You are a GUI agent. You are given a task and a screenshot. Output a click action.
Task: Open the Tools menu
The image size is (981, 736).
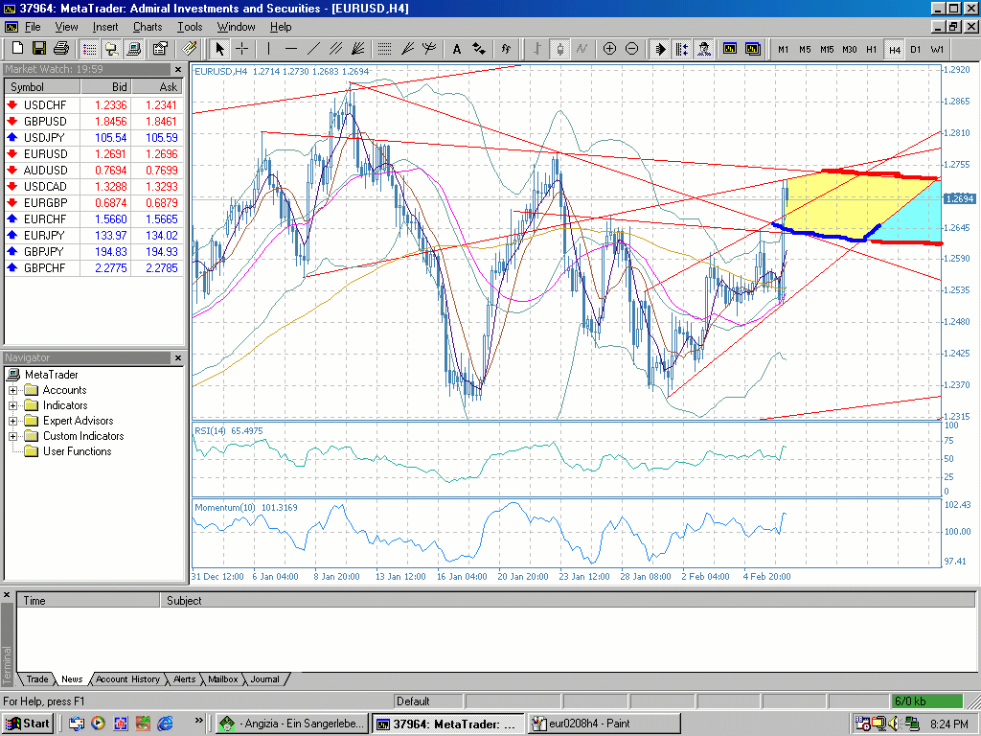(190, 27)
